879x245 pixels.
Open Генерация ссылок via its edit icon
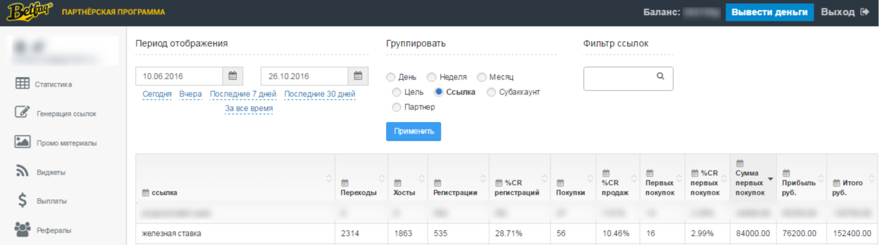22,113
